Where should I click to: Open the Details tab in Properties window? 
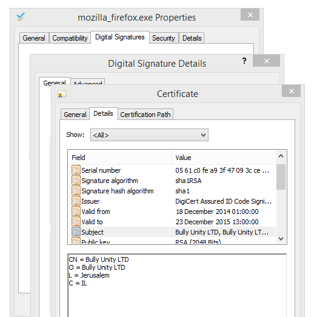click(x=192, y=38)
